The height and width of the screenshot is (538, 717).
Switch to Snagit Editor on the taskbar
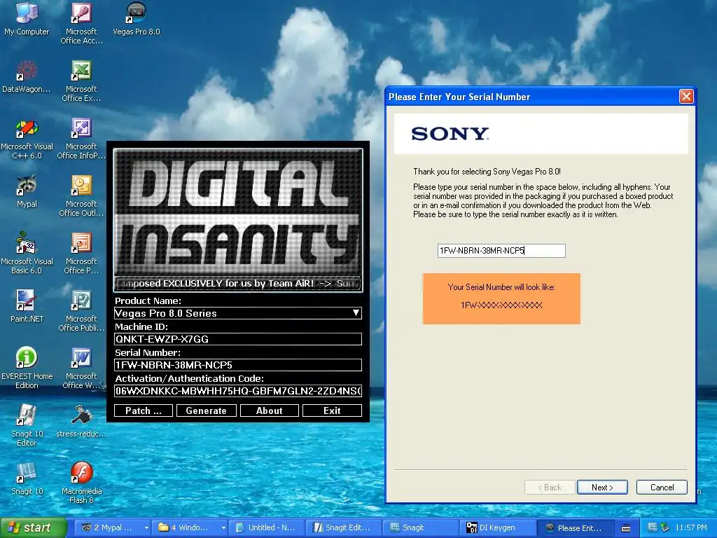coord(343,527)
